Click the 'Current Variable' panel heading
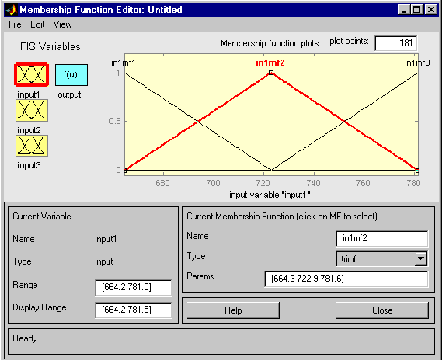Viewport: 443px width, 360px height. click(x=42, y=216)
